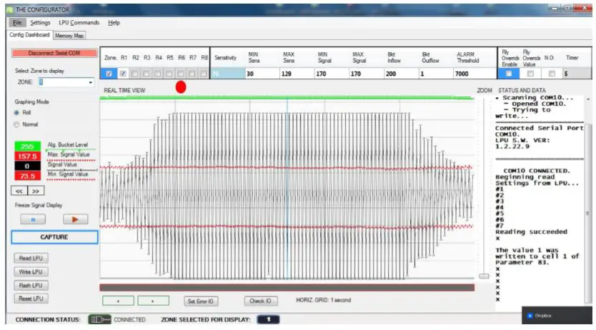This screenshot has height=330, width=596.
Task: Resume signal display with play button
Action: tap(75, 219)
